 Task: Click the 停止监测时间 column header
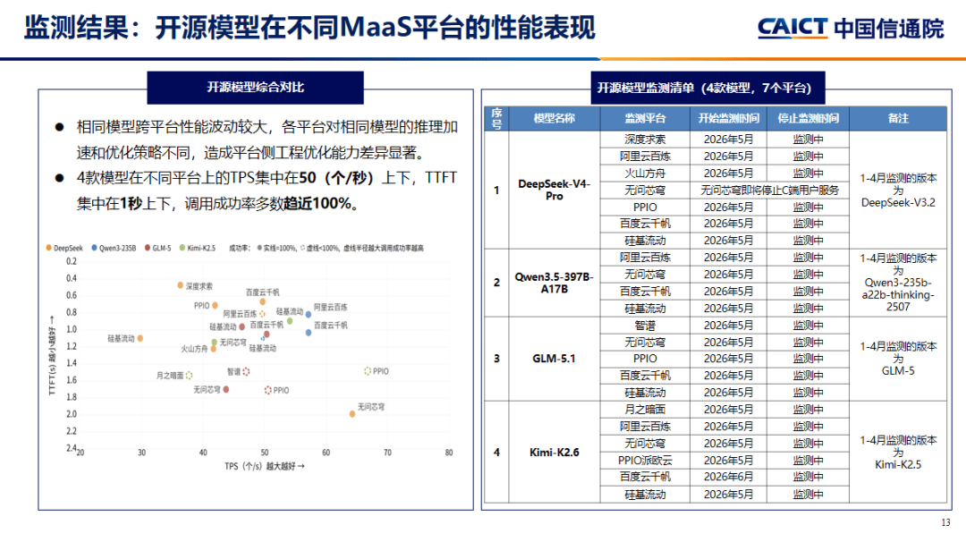(x=808, y=118)
